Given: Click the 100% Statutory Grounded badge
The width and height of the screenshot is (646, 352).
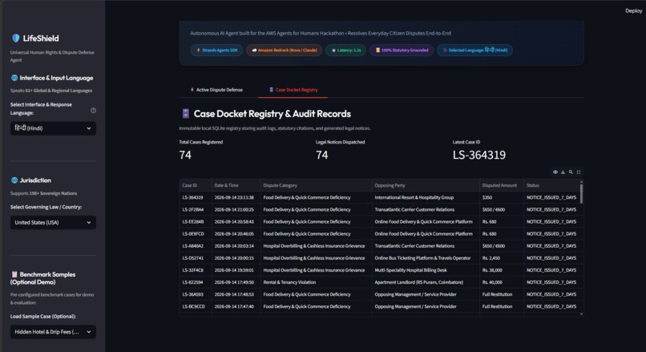Looking at the screenshot, I should pos(402,51).
